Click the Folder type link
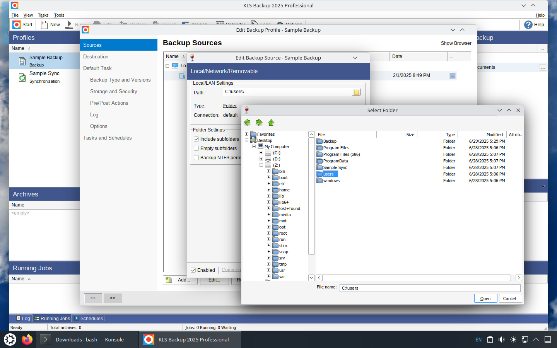This screenshot has height=348, width=557. pyautogui.click(x=230, y=106)
